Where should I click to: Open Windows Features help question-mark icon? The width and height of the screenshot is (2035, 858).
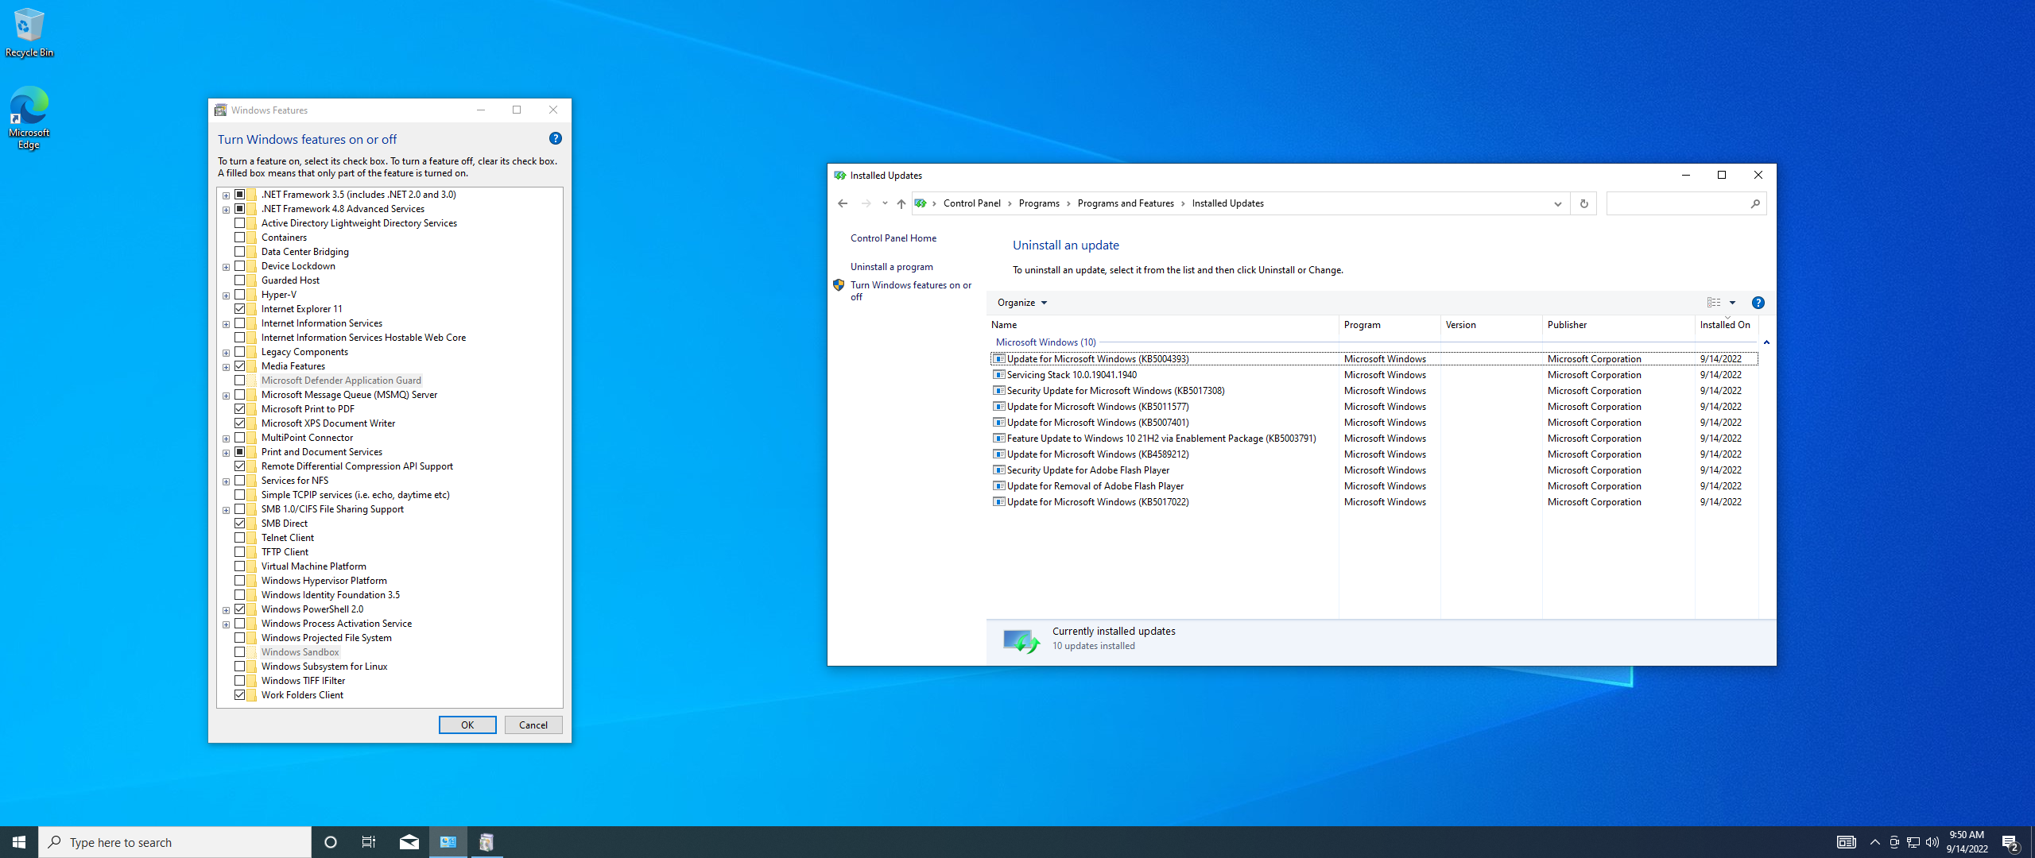tap(556, 138)
